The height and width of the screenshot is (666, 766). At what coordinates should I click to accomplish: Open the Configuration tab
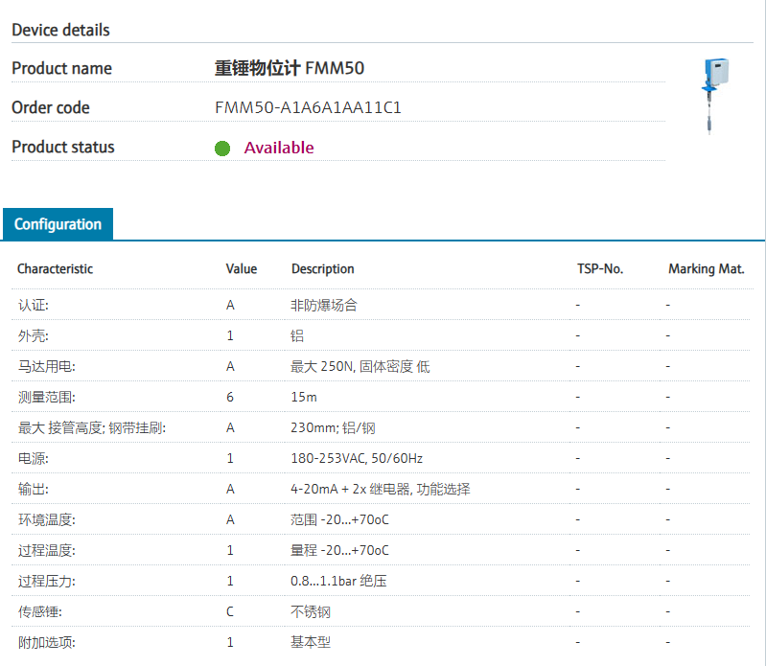[58, 224]
